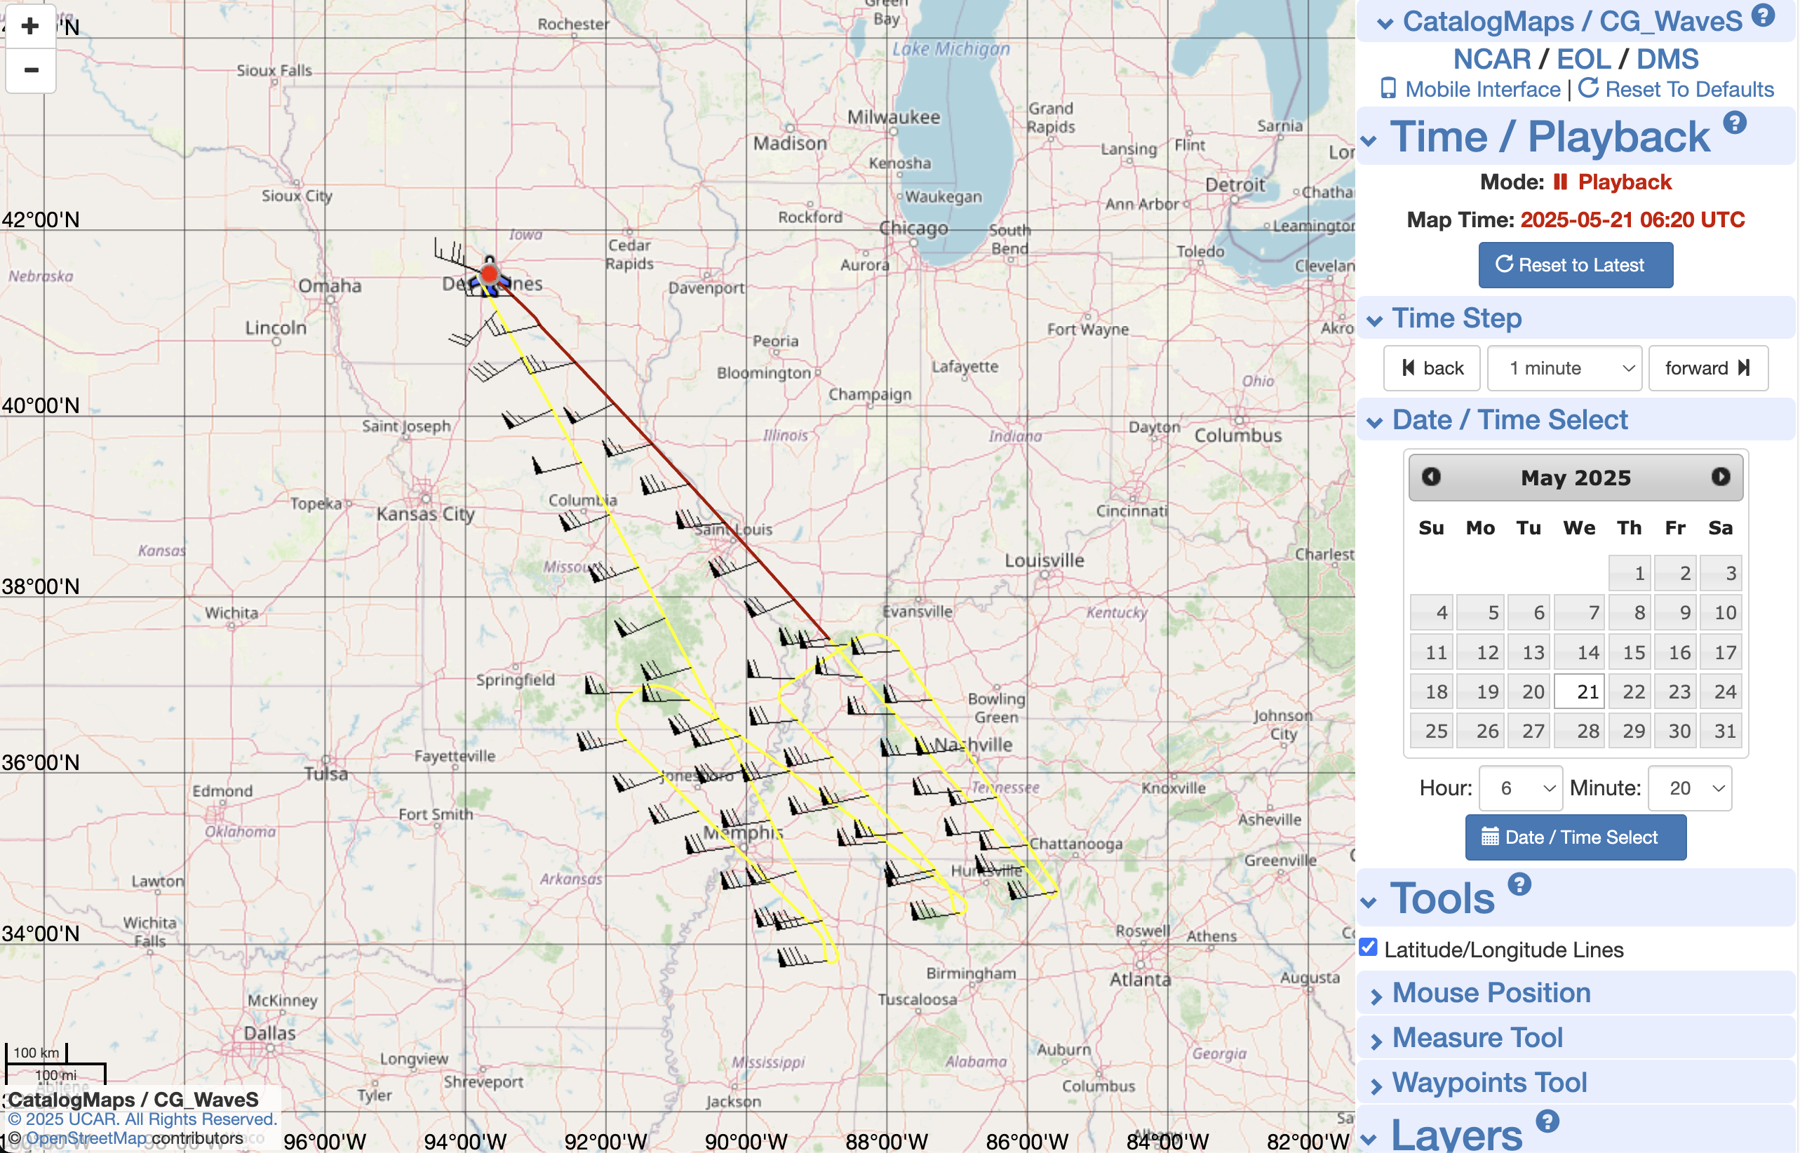Click the Nashville label on the map
Viewport: 1800px width, 1153px height.
tap(974, 744)
